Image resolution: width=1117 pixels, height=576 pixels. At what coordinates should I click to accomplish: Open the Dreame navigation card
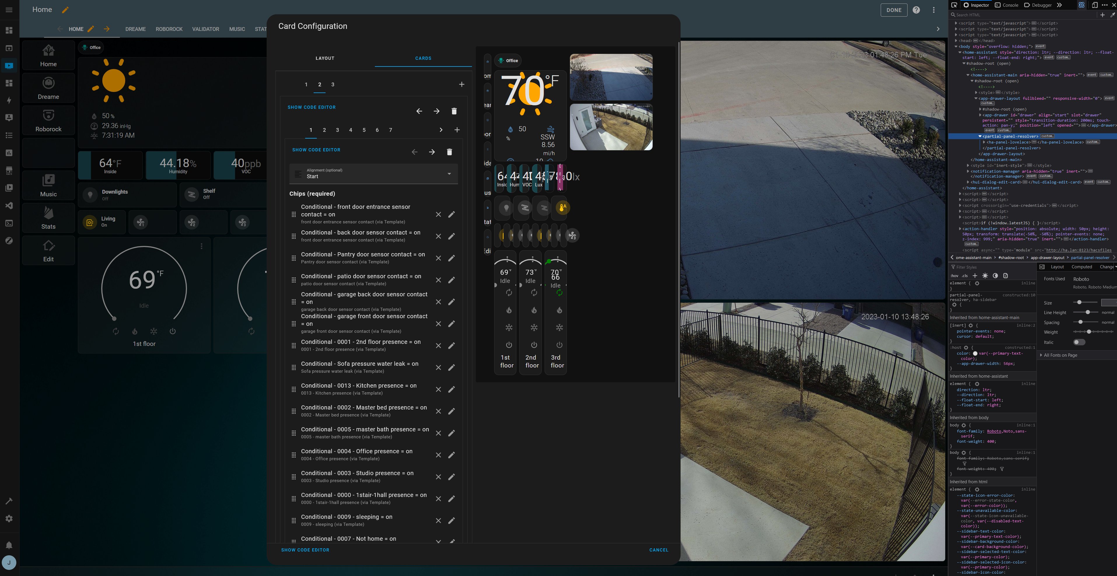pos(48,87)
